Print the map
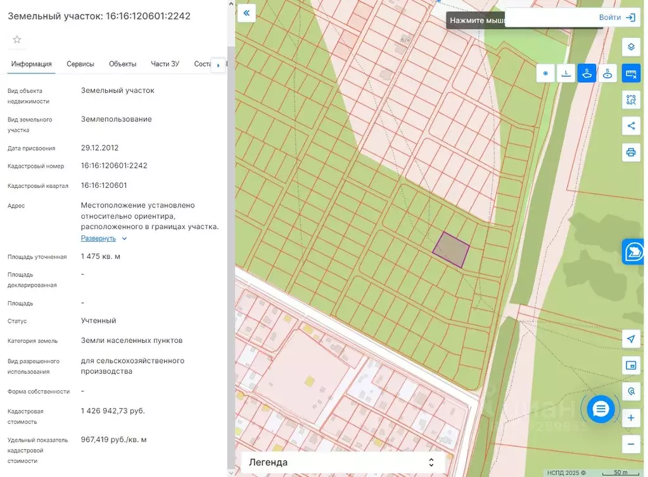 [631, 152]
